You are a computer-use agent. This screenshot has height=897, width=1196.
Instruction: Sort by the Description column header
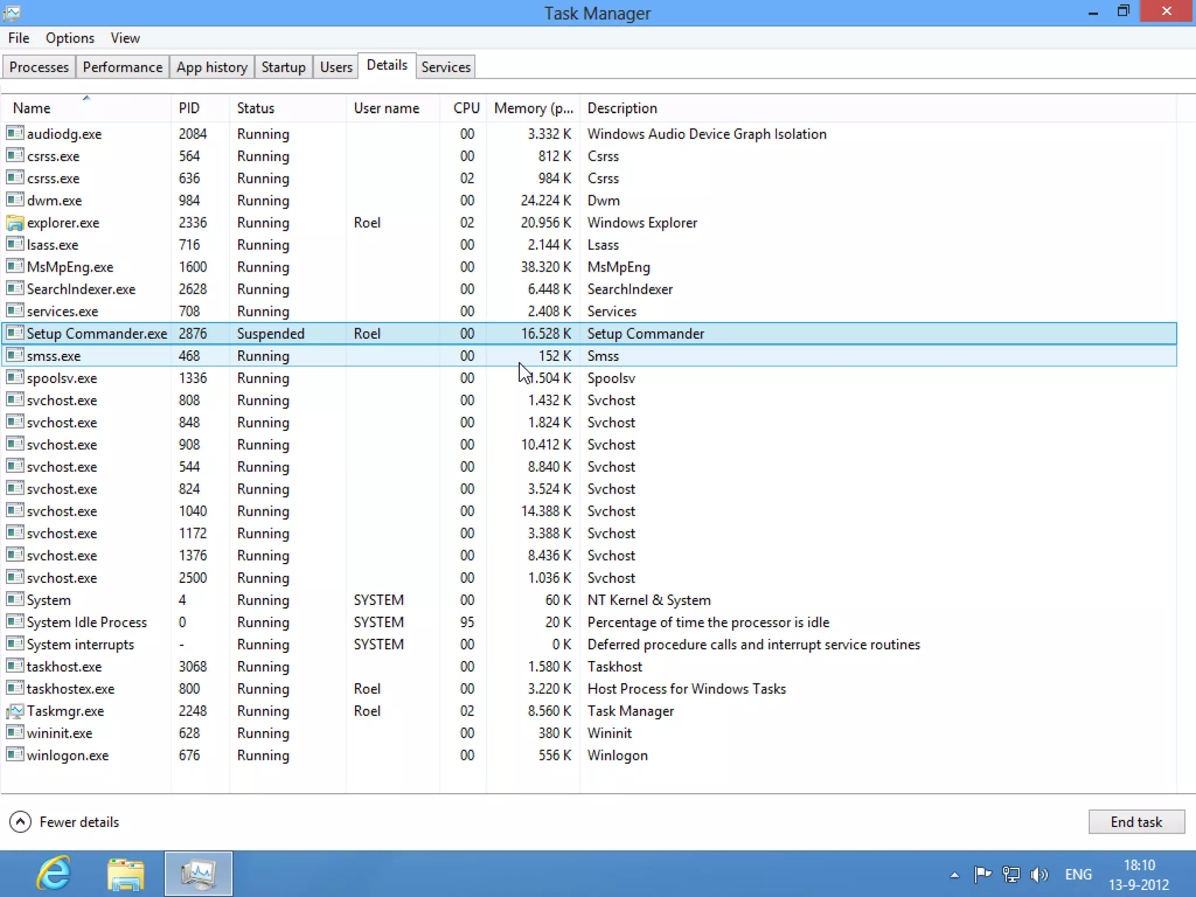tap(878, 108)
